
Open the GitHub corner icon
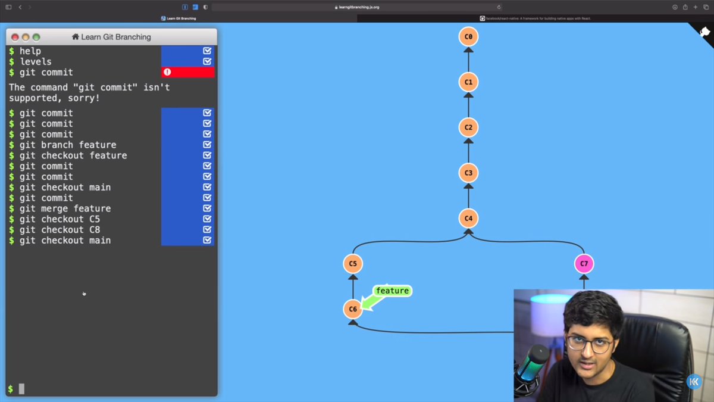[704, 33]
